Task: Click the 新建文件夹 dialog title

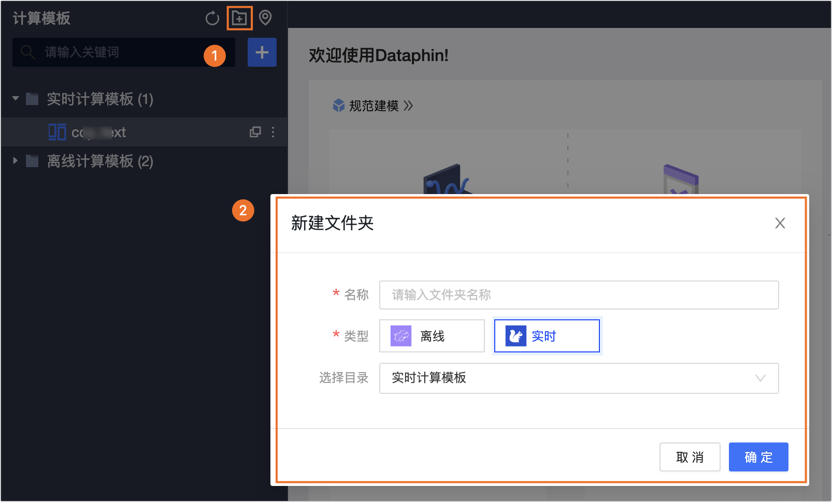Action: (333, 223)
